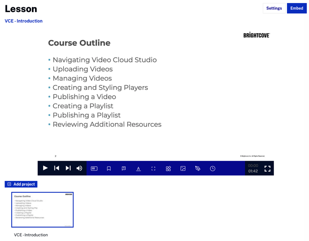Open the Settings button
Viewport: 309px width, 241px height.
pos(274,8)
